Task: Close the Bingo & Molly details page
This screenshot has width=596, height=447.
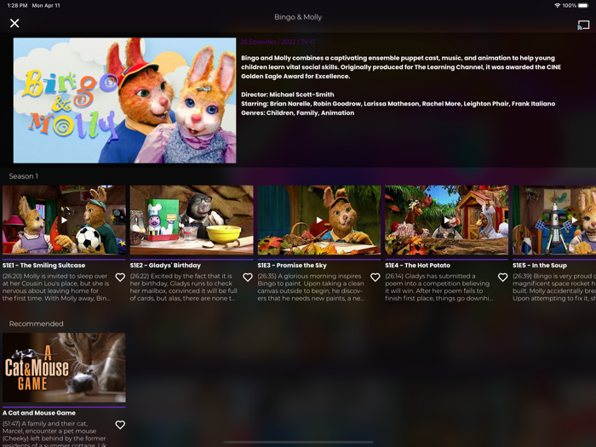Action: 14,23
